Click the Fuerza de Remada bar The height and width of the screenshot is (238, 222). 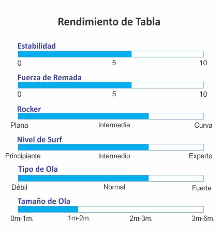coord(111,85)
